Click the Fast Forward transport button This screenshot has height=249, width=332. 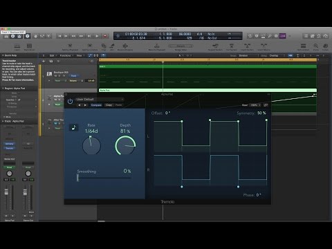(81, 36)
